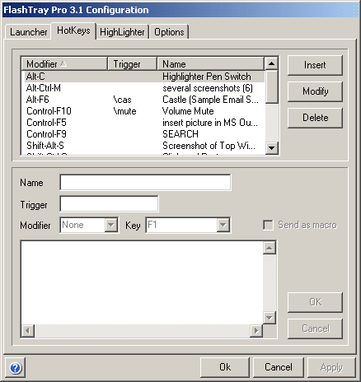Image resolution: width=361 pixels, height=382 pixels.
Task: Click the hotkey list scroll up arrow
Action: (x=271, y=63)
